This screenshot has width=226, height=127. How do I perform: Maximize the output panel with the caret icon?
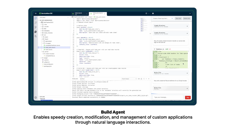[146, 79]
